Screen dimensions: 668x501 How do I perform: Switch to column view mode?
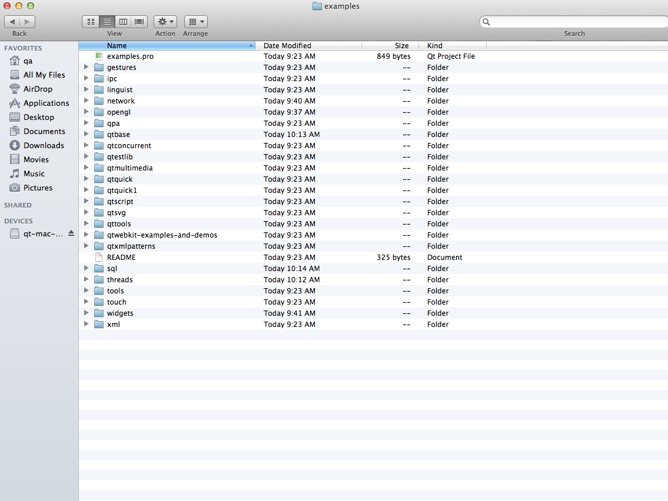click(x=123, y=22)
